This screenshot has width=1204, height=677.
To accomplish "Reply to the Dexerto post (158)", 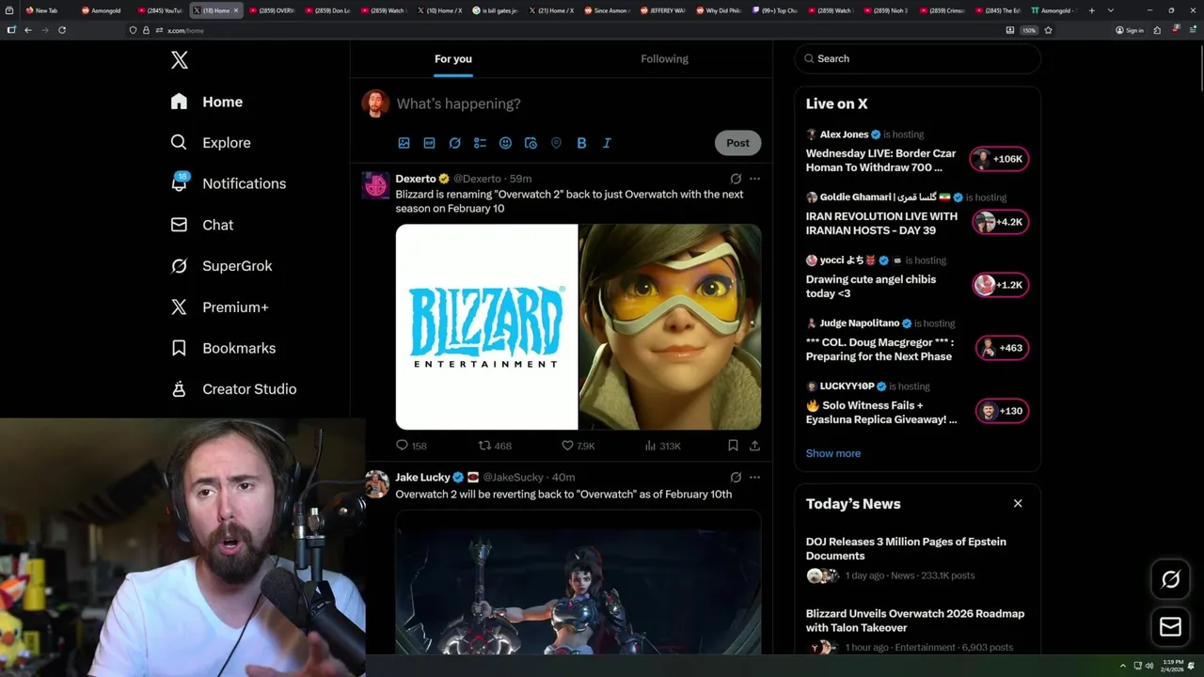I will (x=411, y=446).
